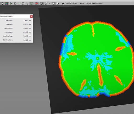Image resolution: width=134 pixels, height=114 pixels.
Task: Click the rotate counterclockwise arrow icon
Action: [27, 4]
